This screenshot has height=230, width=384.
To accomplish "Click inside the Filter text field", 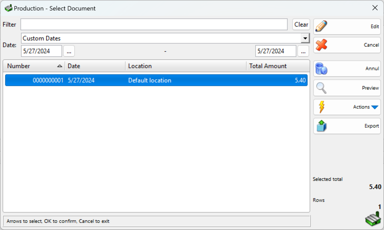I will point(154,24).
